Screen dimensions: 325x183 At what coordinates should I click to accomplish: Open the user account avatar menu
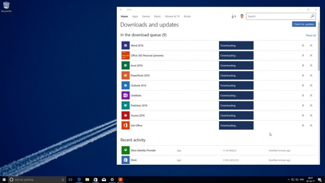pyautogui.click(x=242, y=16)
